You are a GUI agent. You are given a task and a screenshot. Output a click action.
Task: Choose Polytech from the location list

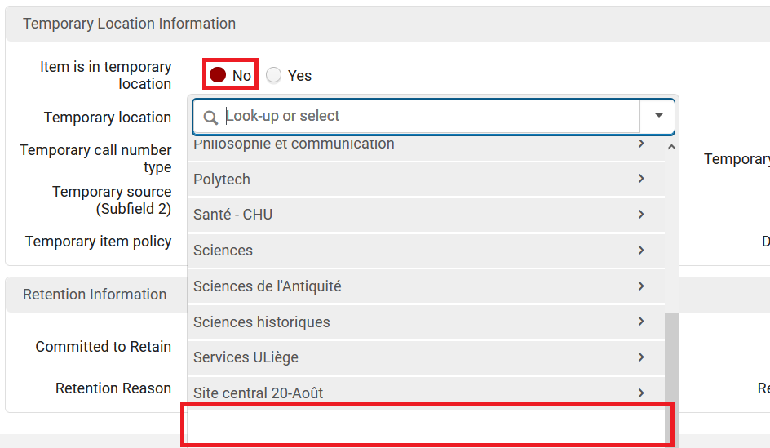click(427, 179)
